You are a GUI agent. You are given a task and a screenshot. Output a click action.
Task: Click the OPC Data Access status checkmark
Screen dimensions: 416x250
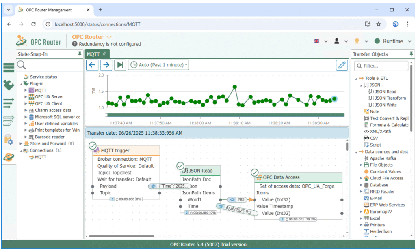click(x=254, y=173)
